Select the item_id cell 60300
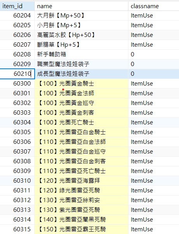Image resolution: width=179 pixels, height=234 pixels. click(x=17, y=84)
